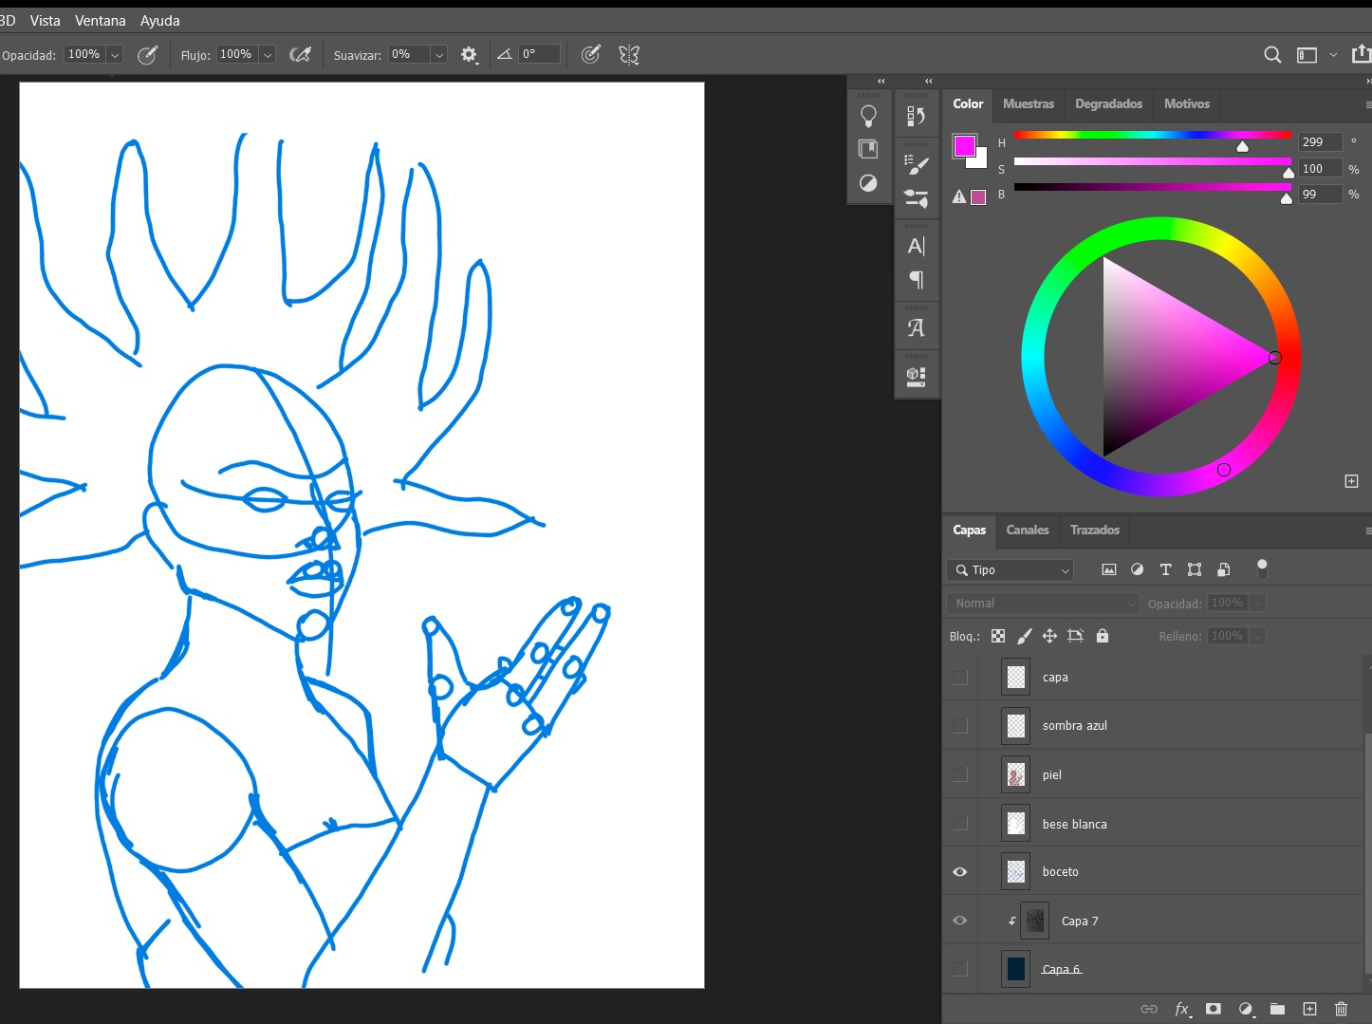The image size is (1372, 1024).
Task: Click the hue H slider bar
Action: tap(1153, 136)
